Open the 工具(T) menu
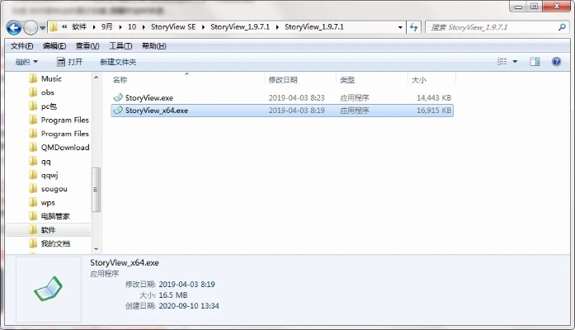The image size is (575, 330). [120, 46]
